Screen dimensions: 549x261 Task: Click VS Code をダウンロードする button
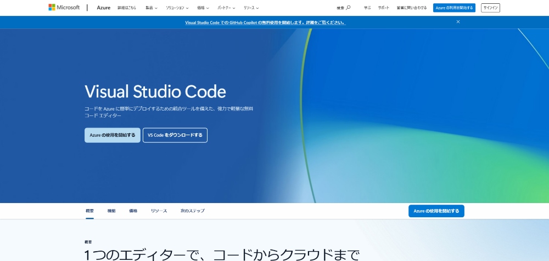click(175, 135)
